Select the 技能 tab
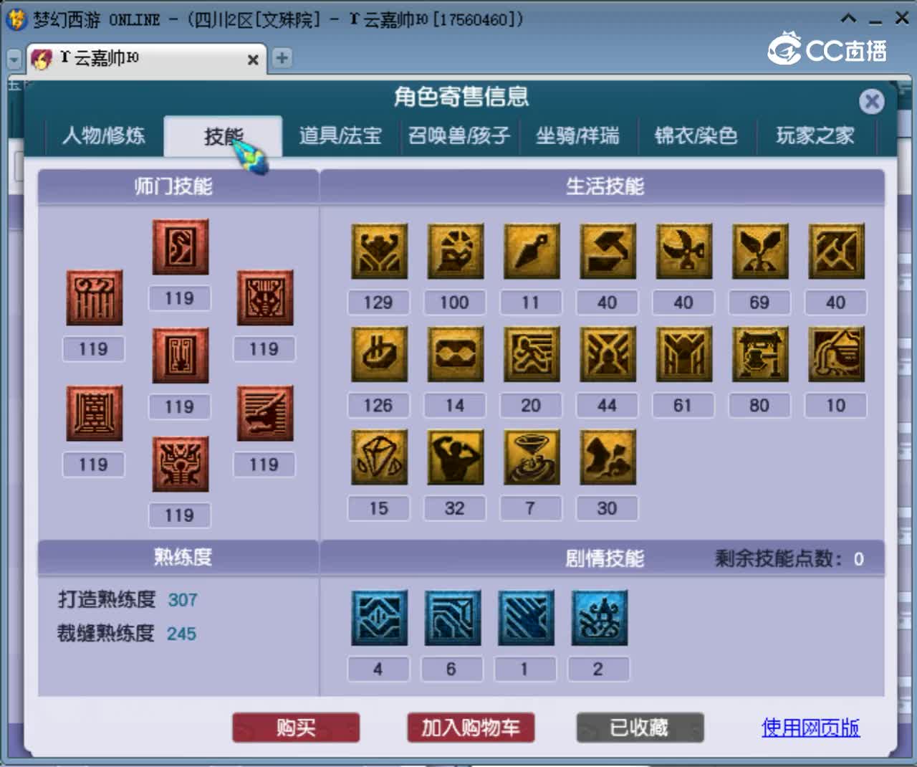Image resolution: width=917 pixels, height=767 pixels. [223, 135]
